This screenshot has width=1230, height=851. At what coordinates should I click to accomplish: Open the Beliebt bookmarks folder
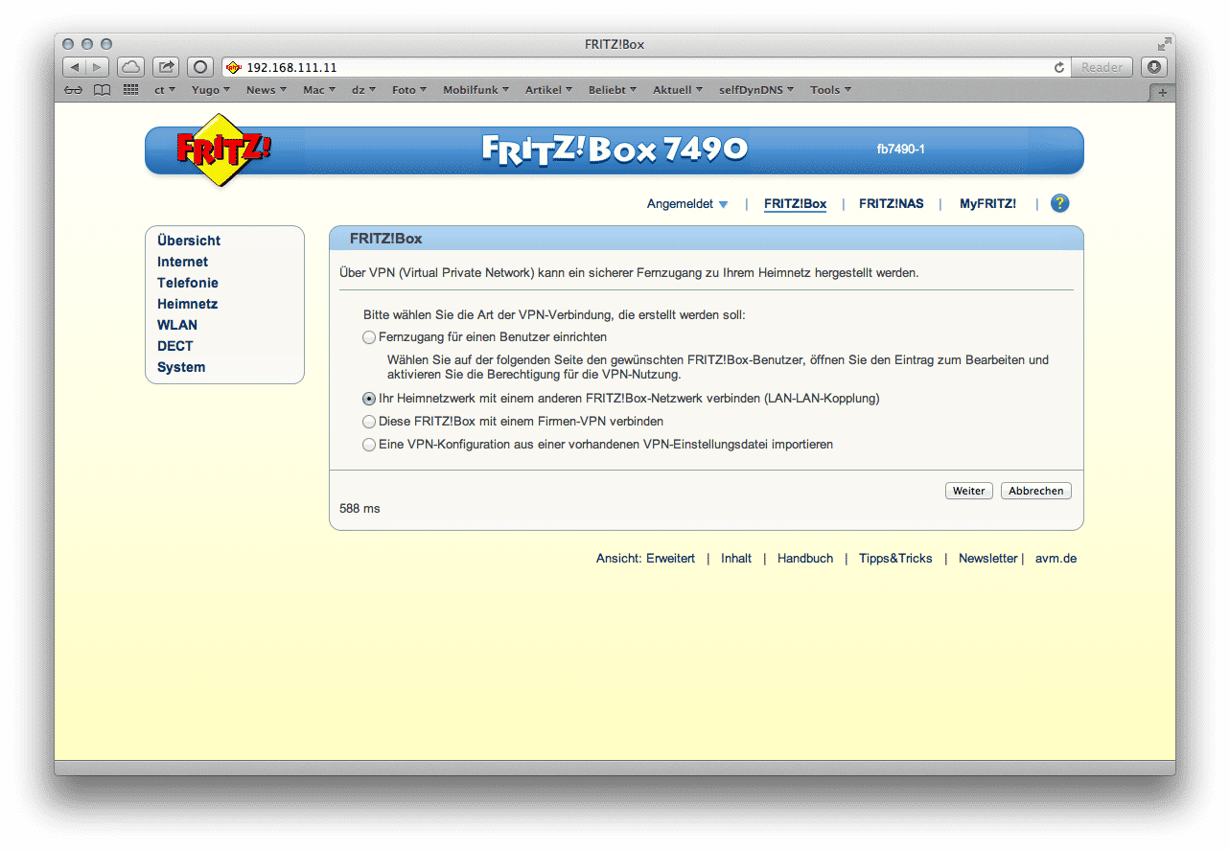(x=614, y=90)
